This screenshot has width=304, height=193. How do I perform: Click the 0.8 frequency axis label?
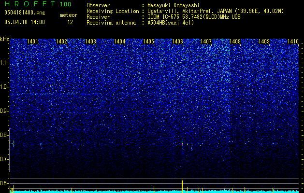(x=4, y=135)
